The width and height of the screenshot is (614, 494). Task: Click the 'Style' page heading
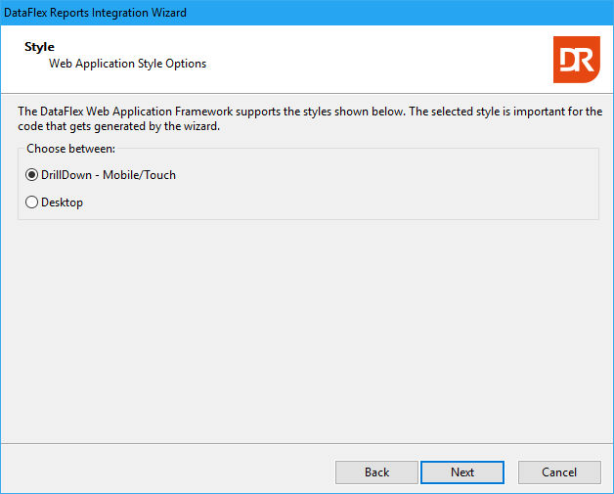[39, 47]
